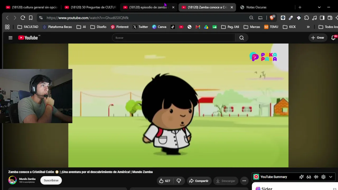Switch to the Notas Oscuras tab
The image size is (338, 190).
[x=253, y=7]
